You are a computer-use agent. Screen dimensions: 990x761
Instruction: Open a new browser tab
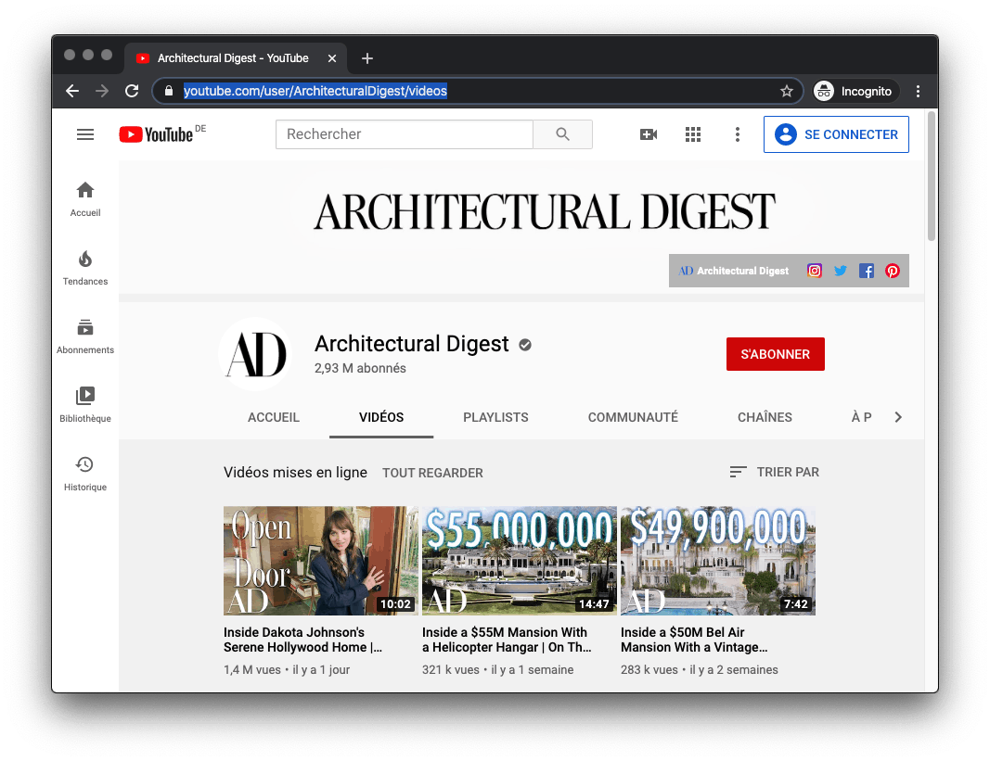point(366,58)
